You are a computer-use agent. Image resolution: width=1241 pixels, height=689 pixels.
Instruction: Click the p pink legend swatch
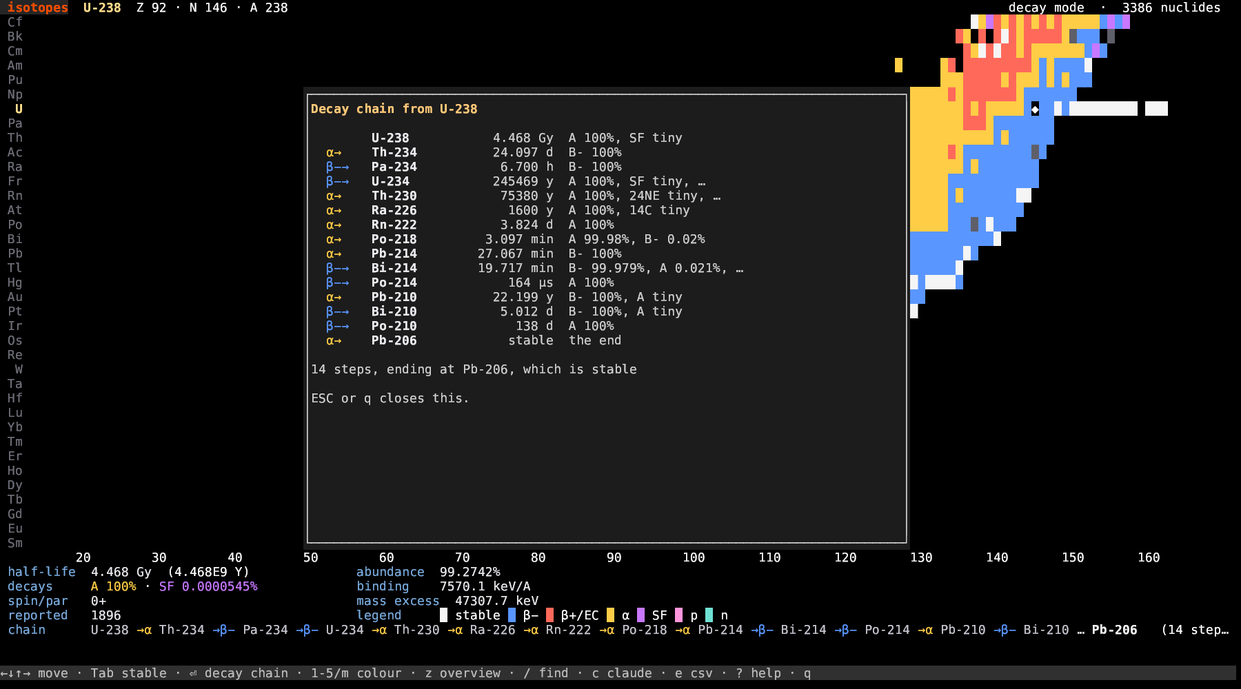[678, 615]
